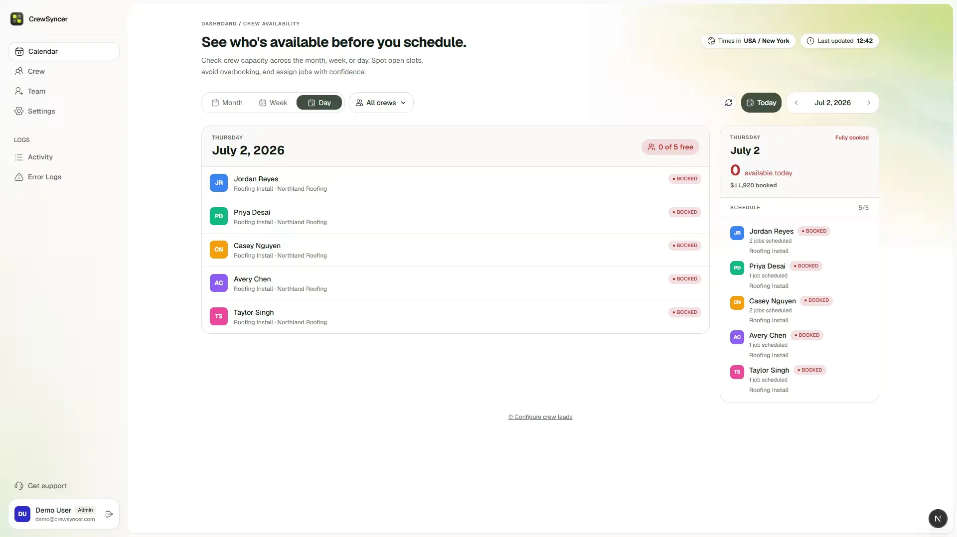Open the Calendar sidebar item
Viewport: 957px width, 537px height.
[x=64, y=51]
